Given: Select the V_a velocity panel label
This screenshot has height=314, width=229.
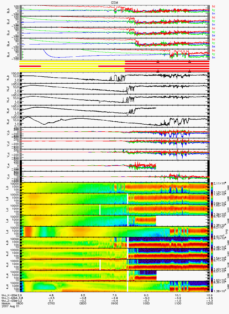Looking at the screenshot, I should [8, 176].
